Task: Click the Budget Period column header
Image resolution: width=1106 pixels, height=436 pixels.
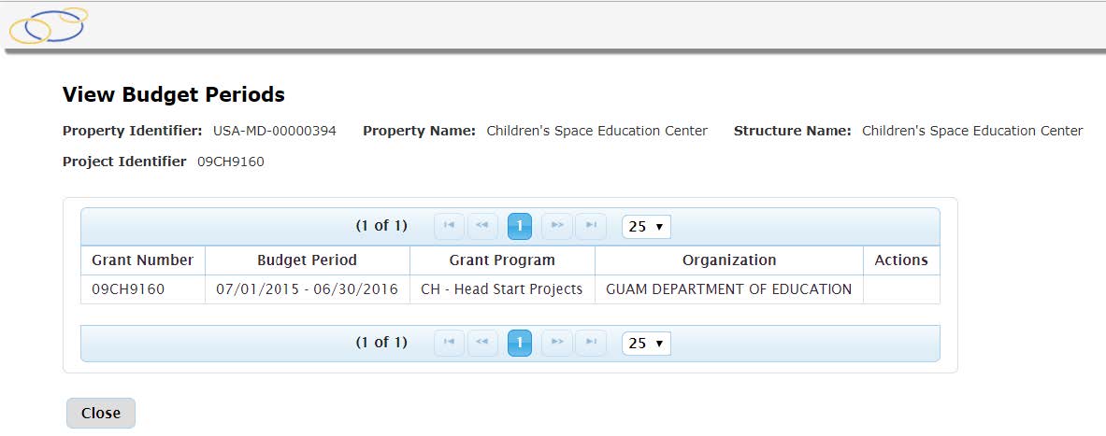Action: [307, 260]
